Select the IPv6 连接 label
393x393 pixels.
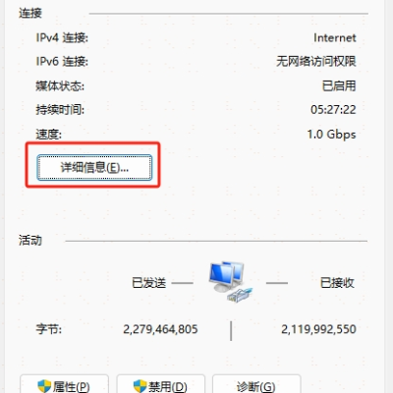(62, 61)
